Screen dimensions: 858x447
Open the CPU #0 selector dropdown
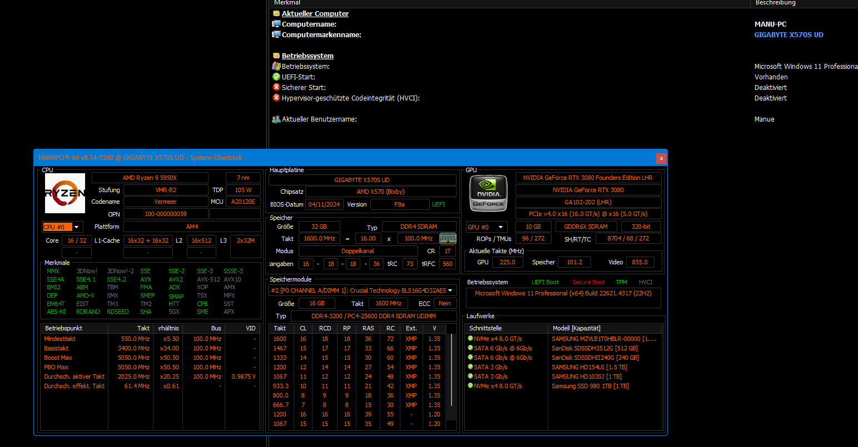(63, 227)
